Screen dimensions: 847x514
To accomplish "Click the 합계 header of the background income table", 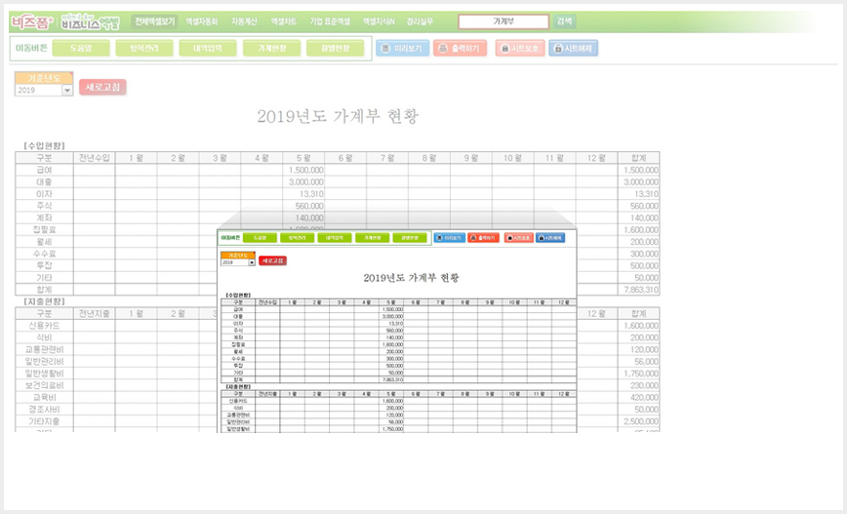I will pos(638,158).
